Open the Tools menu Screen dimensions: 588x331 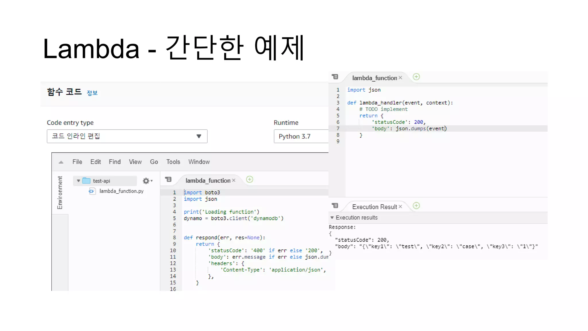tap(173, 162)
